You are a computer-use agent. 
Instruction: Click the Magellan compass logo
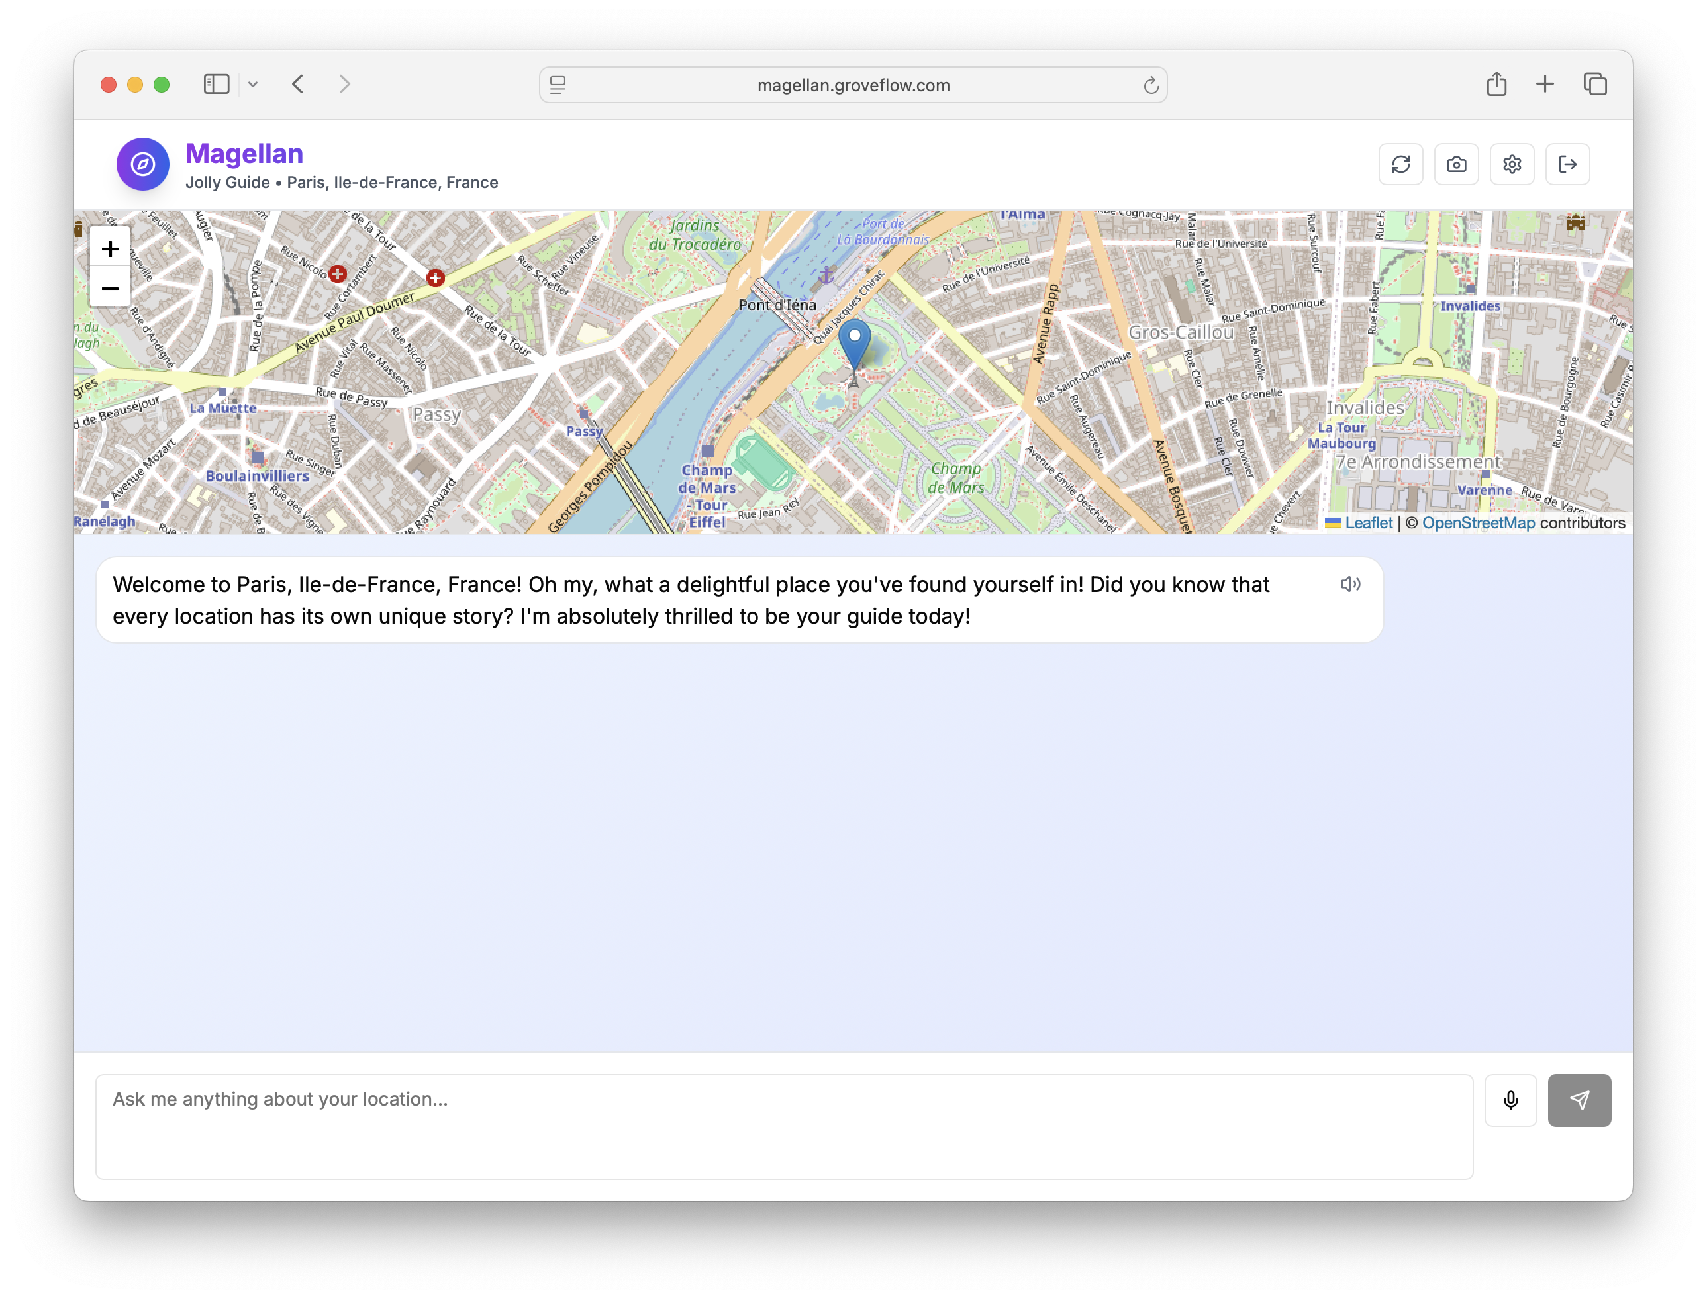pyautogui.click(x=143, y=164)
